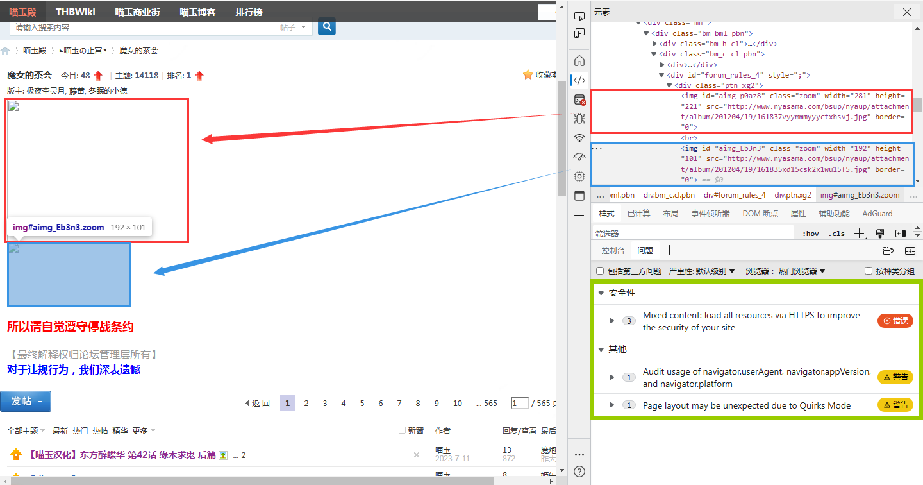Activate the inspect element picker icon

tap(579, 16)
